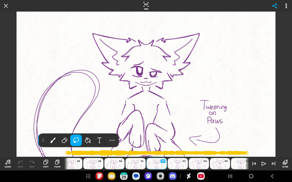The height and width of the screenshot is (182, 292).
Task: Grab the floating toolbar drag handle
Action: (43, 140)
